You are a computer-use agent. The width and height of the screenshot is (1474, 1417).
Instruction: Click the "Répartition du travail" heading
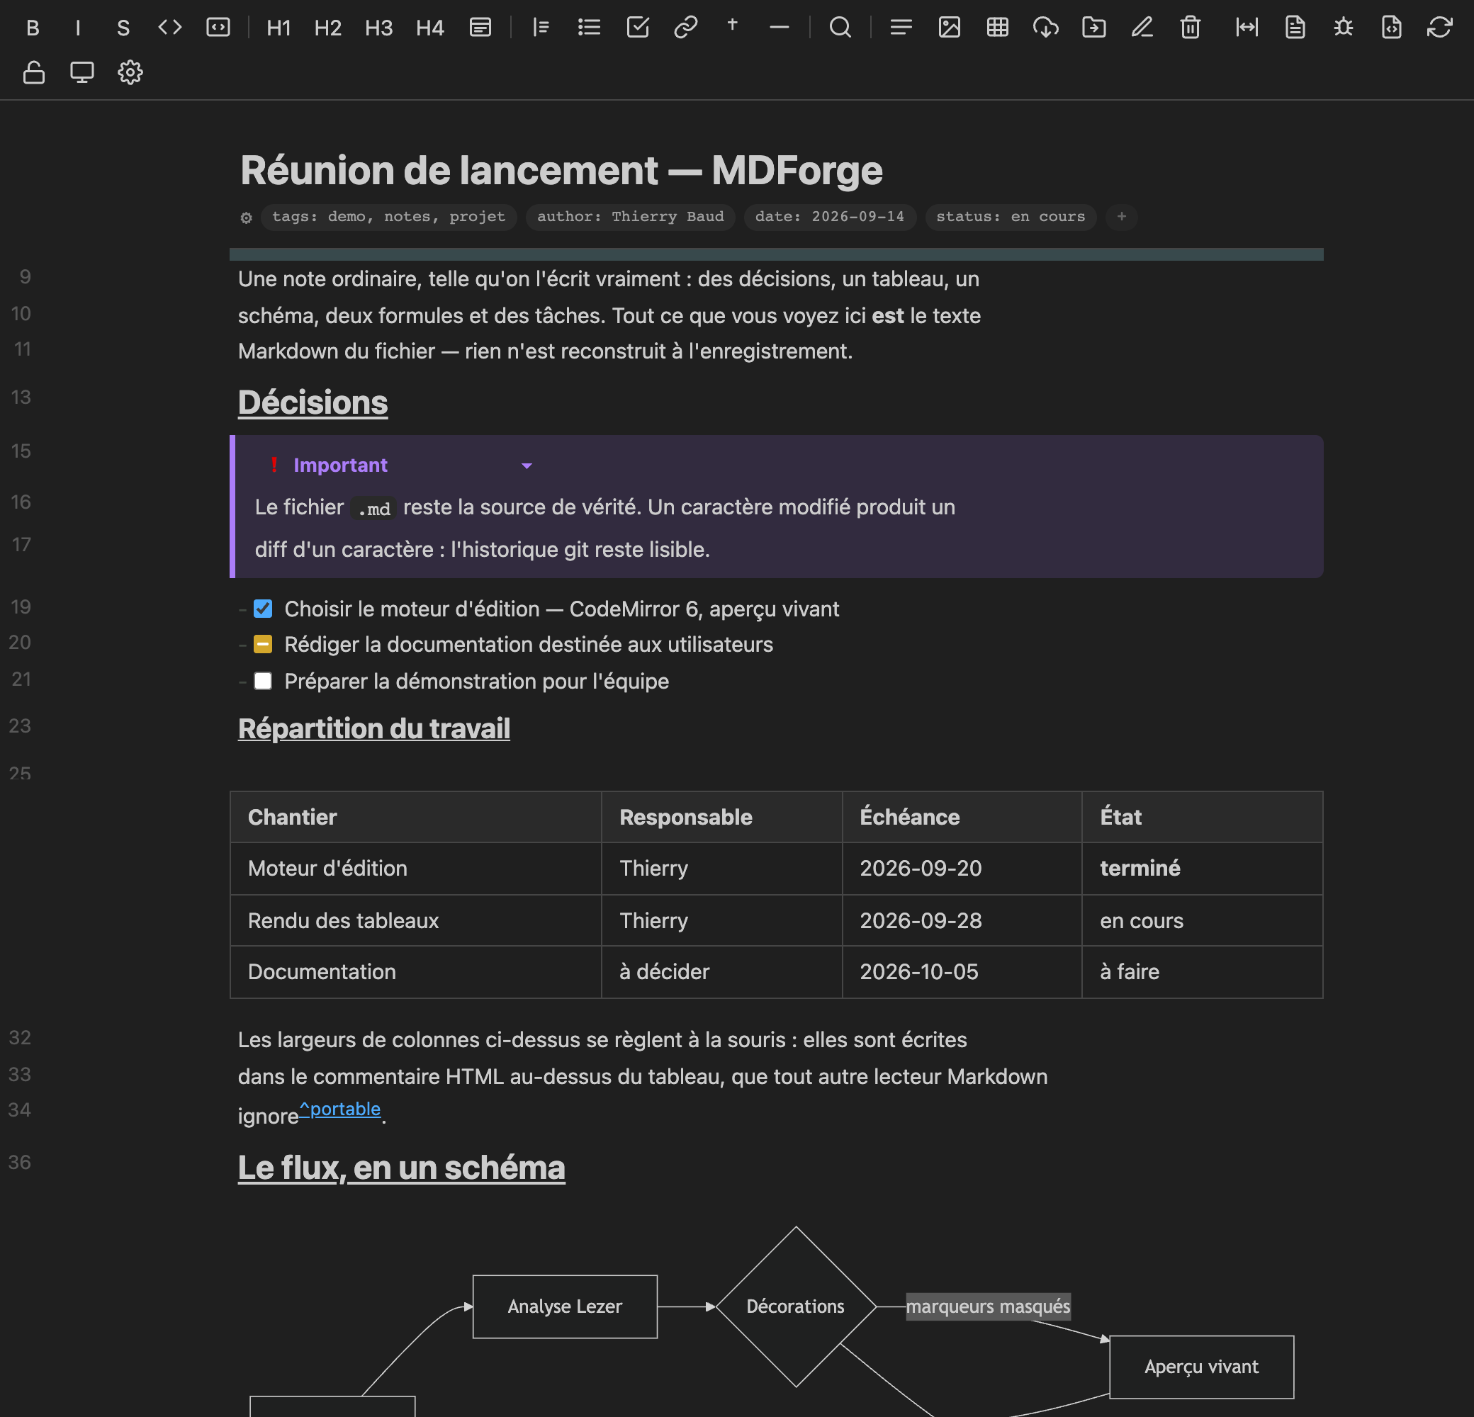click(373, 728)
